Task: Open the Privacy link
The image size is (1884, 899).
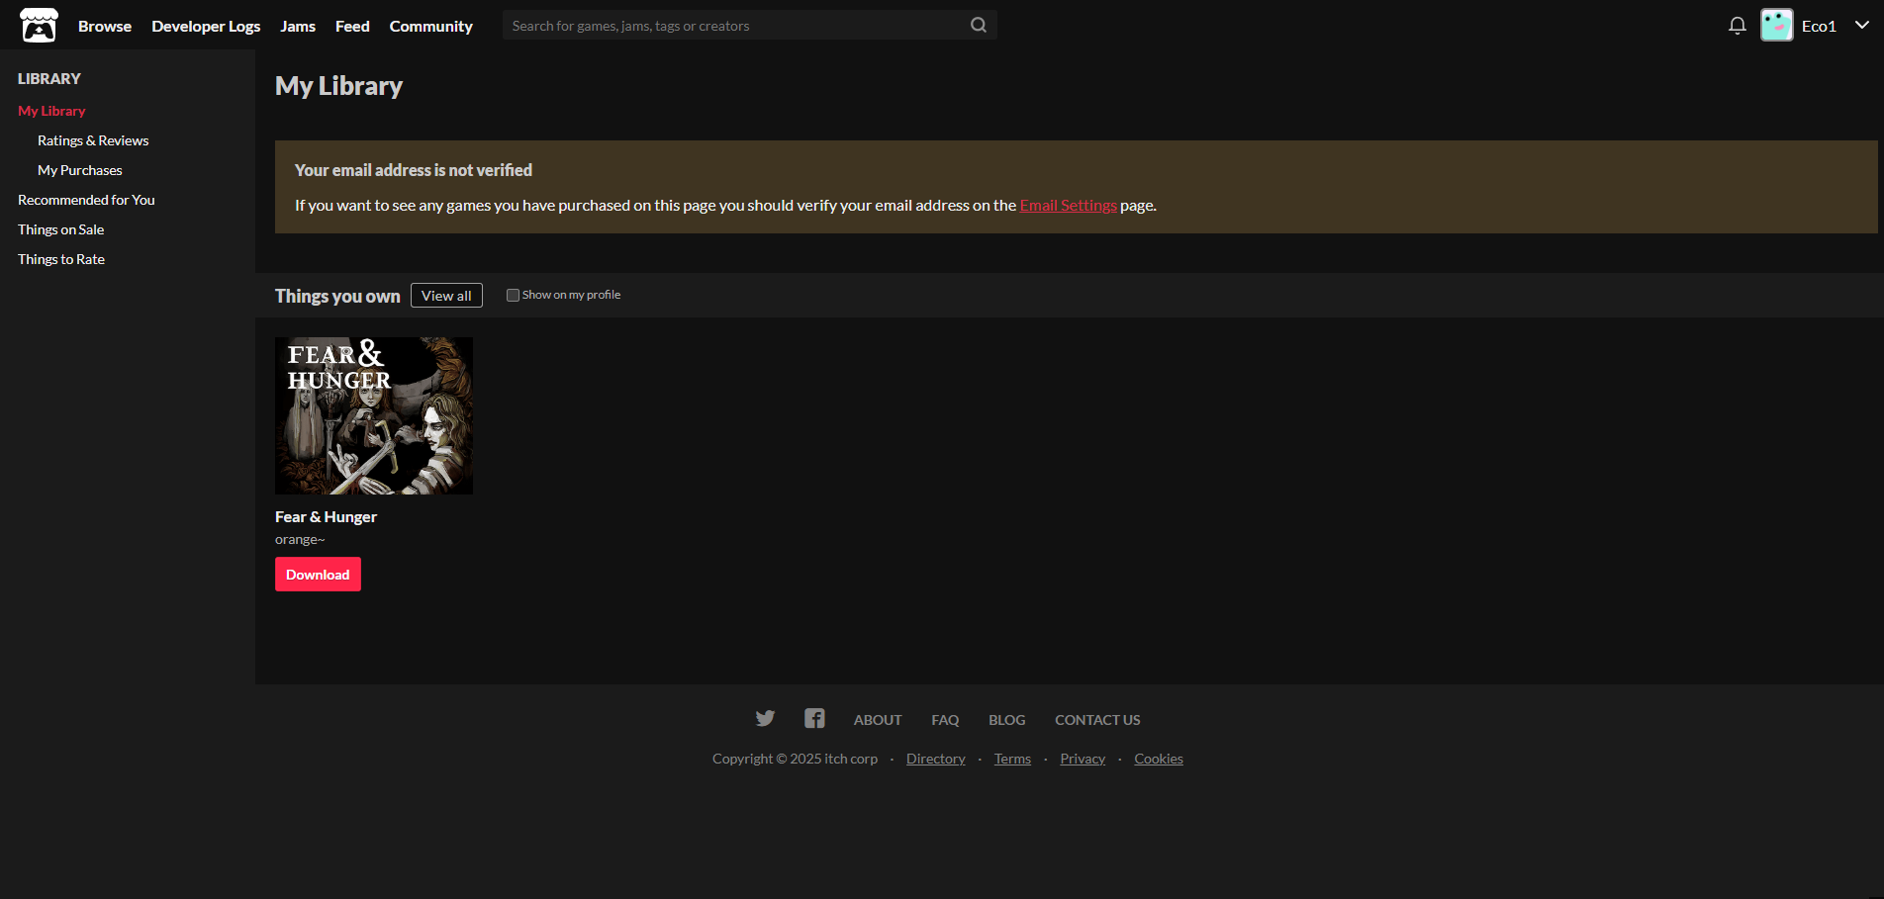Action: click(x=1083, y=759)
